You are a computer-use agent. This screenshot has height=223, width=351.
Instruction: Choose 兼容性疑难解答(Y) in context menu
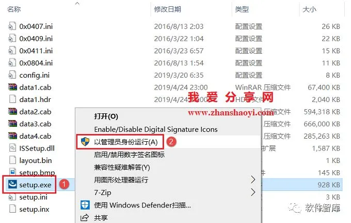click(x=122, y=167)
